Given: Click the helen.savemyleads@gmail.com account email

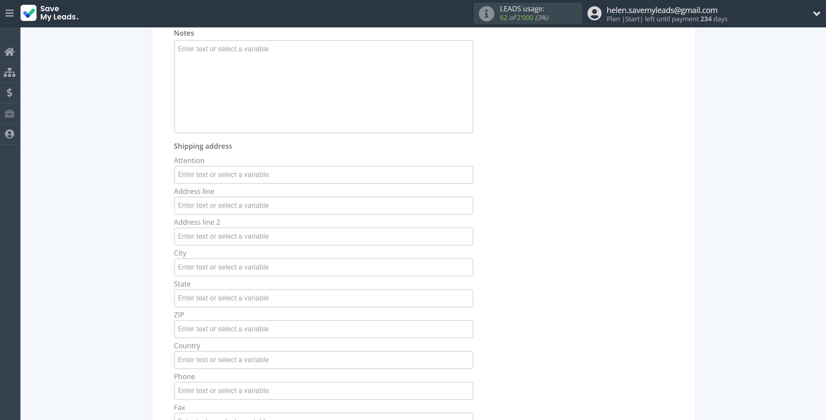Looking at the screenshot, I should pyautogui.click(x=662, y=10).
